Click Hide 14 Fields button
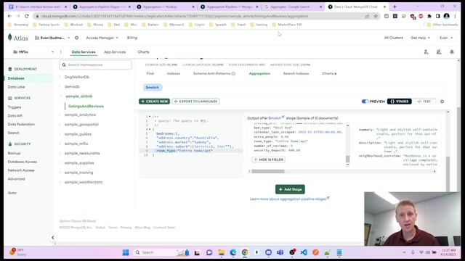Screen dimensions: 465x261 268,159
